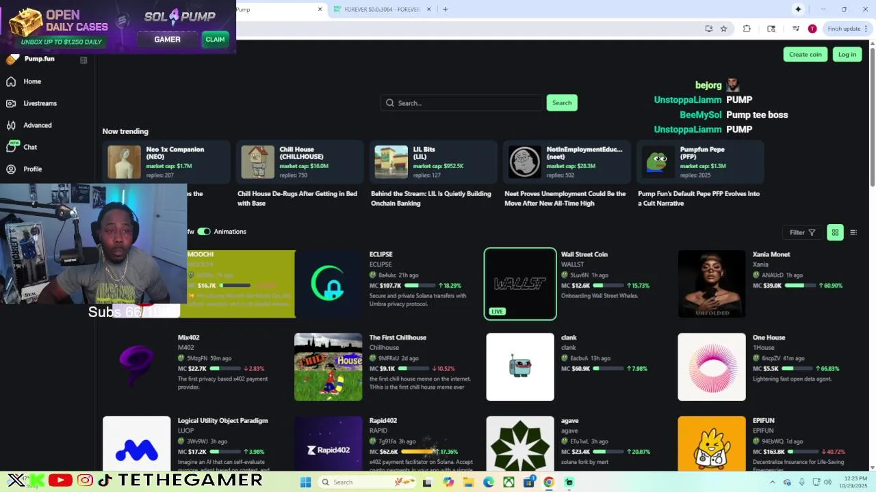Open the ECLIPSE coin lock thumbnail
Screen dimensions: 876x492
pos(328,284)
